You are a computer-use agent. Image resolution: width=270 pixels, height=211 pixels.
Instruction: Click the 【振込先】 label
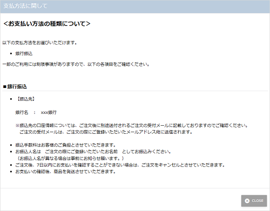[x=25, y=99]
